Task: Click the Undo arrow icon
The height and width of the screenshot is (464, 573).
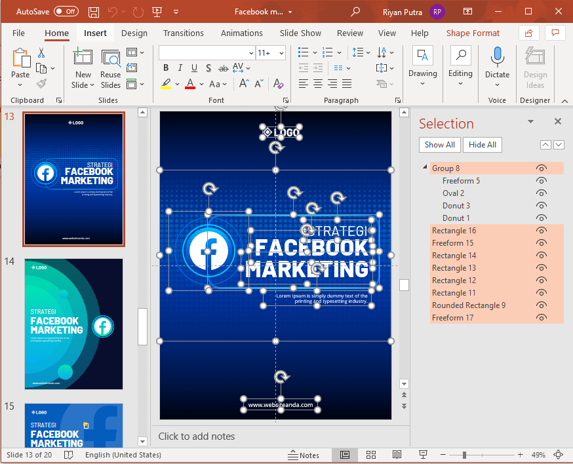Action: click(x=113, y=12)
